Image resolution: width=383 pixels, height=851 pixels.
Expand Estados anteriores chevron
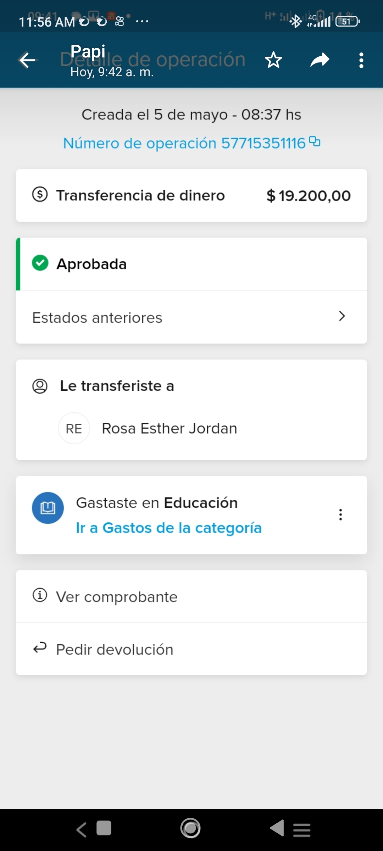coord(342,316)
